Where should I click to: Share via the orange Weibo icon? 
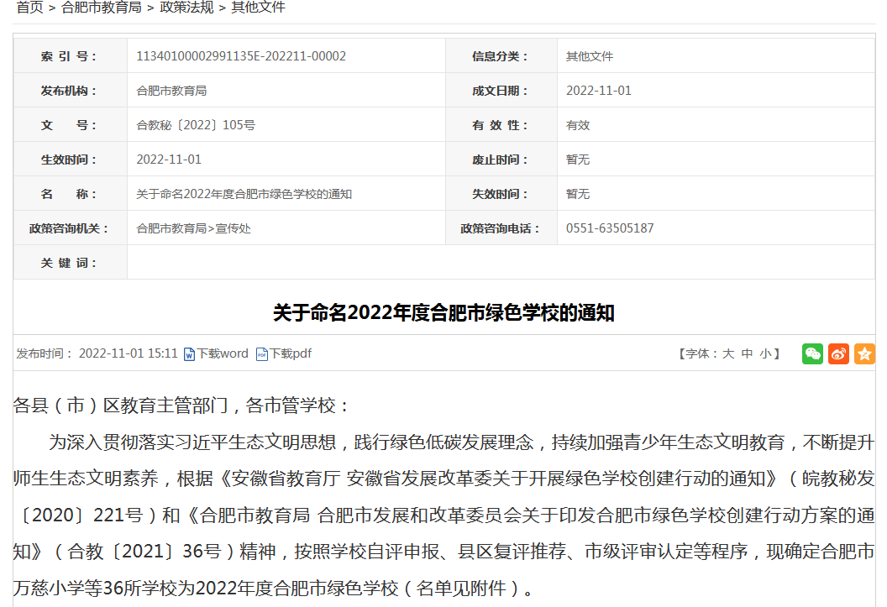click(x=838, y=353)
